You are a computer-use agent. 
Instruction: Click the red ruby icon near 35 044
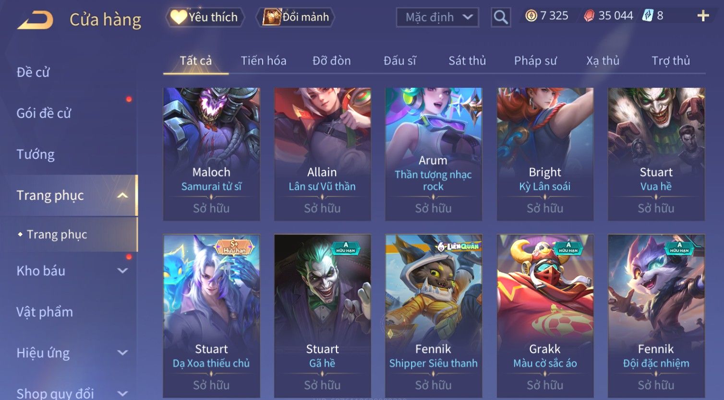(589, 16)
